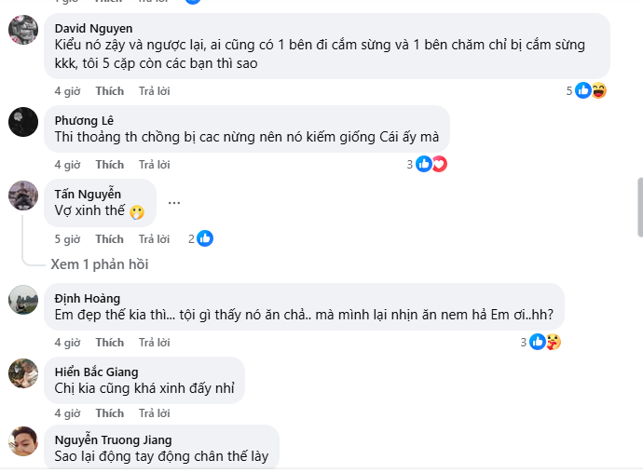643x473 pixels.
Task: View reaction icons on Phương Lê's comment
Action: 431,164
